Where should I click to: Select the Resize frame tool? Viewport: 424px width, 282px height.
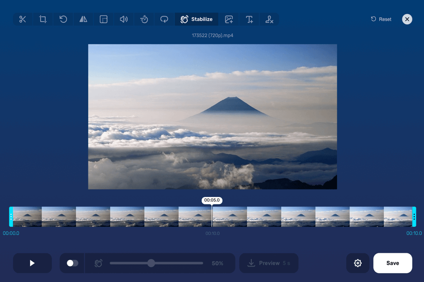point(103,19)
